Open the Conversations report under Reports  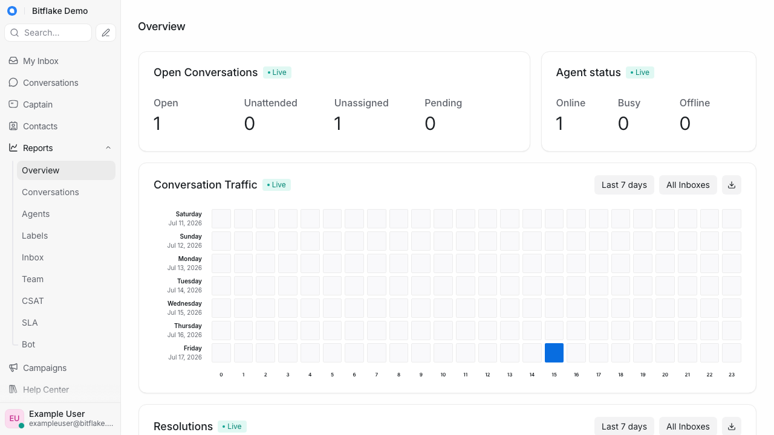pos(66,192)
